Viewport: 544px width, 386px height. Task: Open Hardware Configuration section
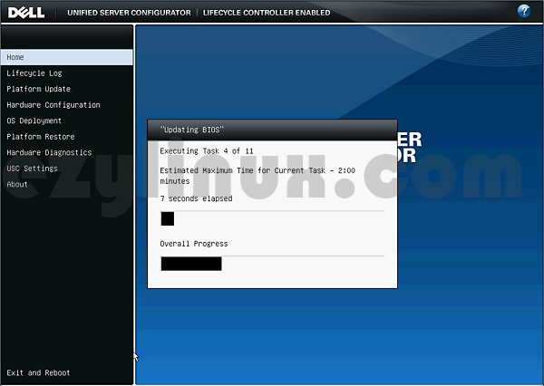point(53,105)
